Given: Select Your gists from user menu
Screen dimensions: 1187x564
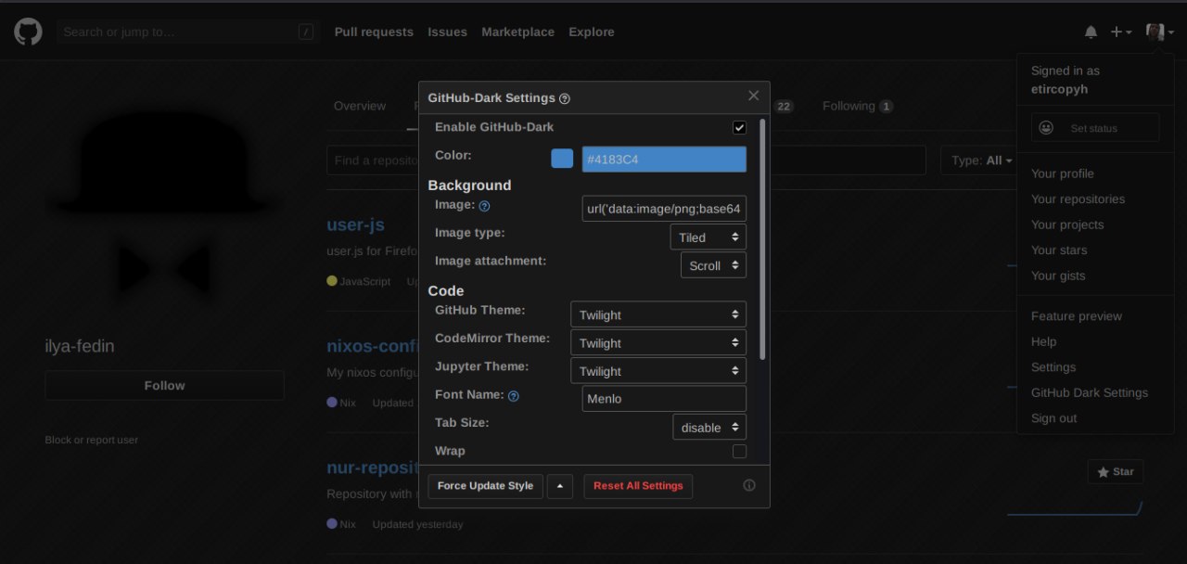Looking at the screenshot, I should 1058,276.
